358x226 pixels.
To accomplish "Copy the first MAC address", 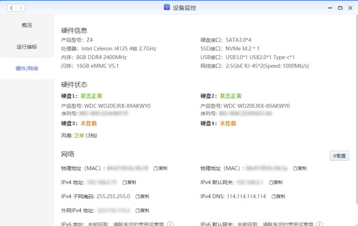I will 161,168.
